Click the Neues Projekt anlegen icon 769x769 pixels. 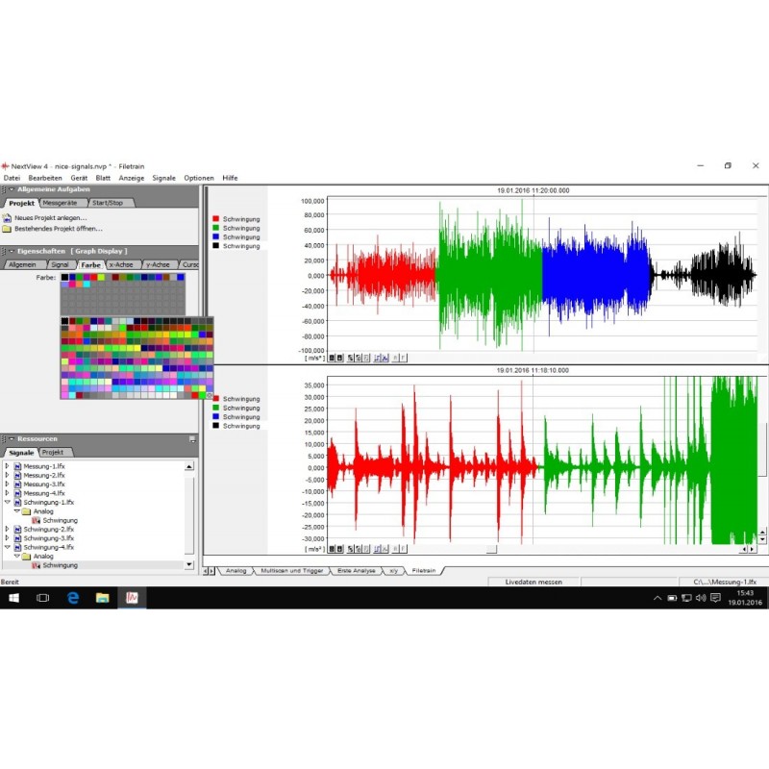click(x=7, y=218)
